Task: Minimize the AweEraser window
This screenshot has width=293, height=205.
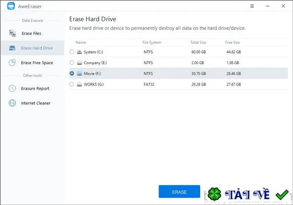Action: point(267,6)
